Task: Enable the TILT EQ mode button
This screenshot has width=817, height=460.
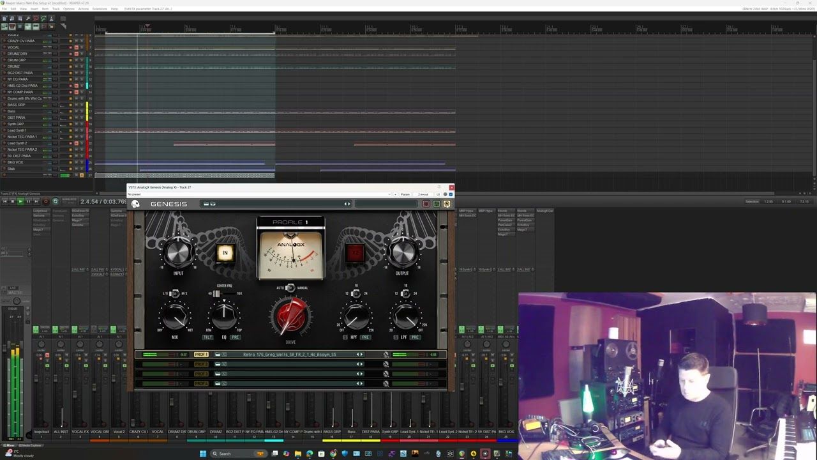Action: tap(207, 337)
